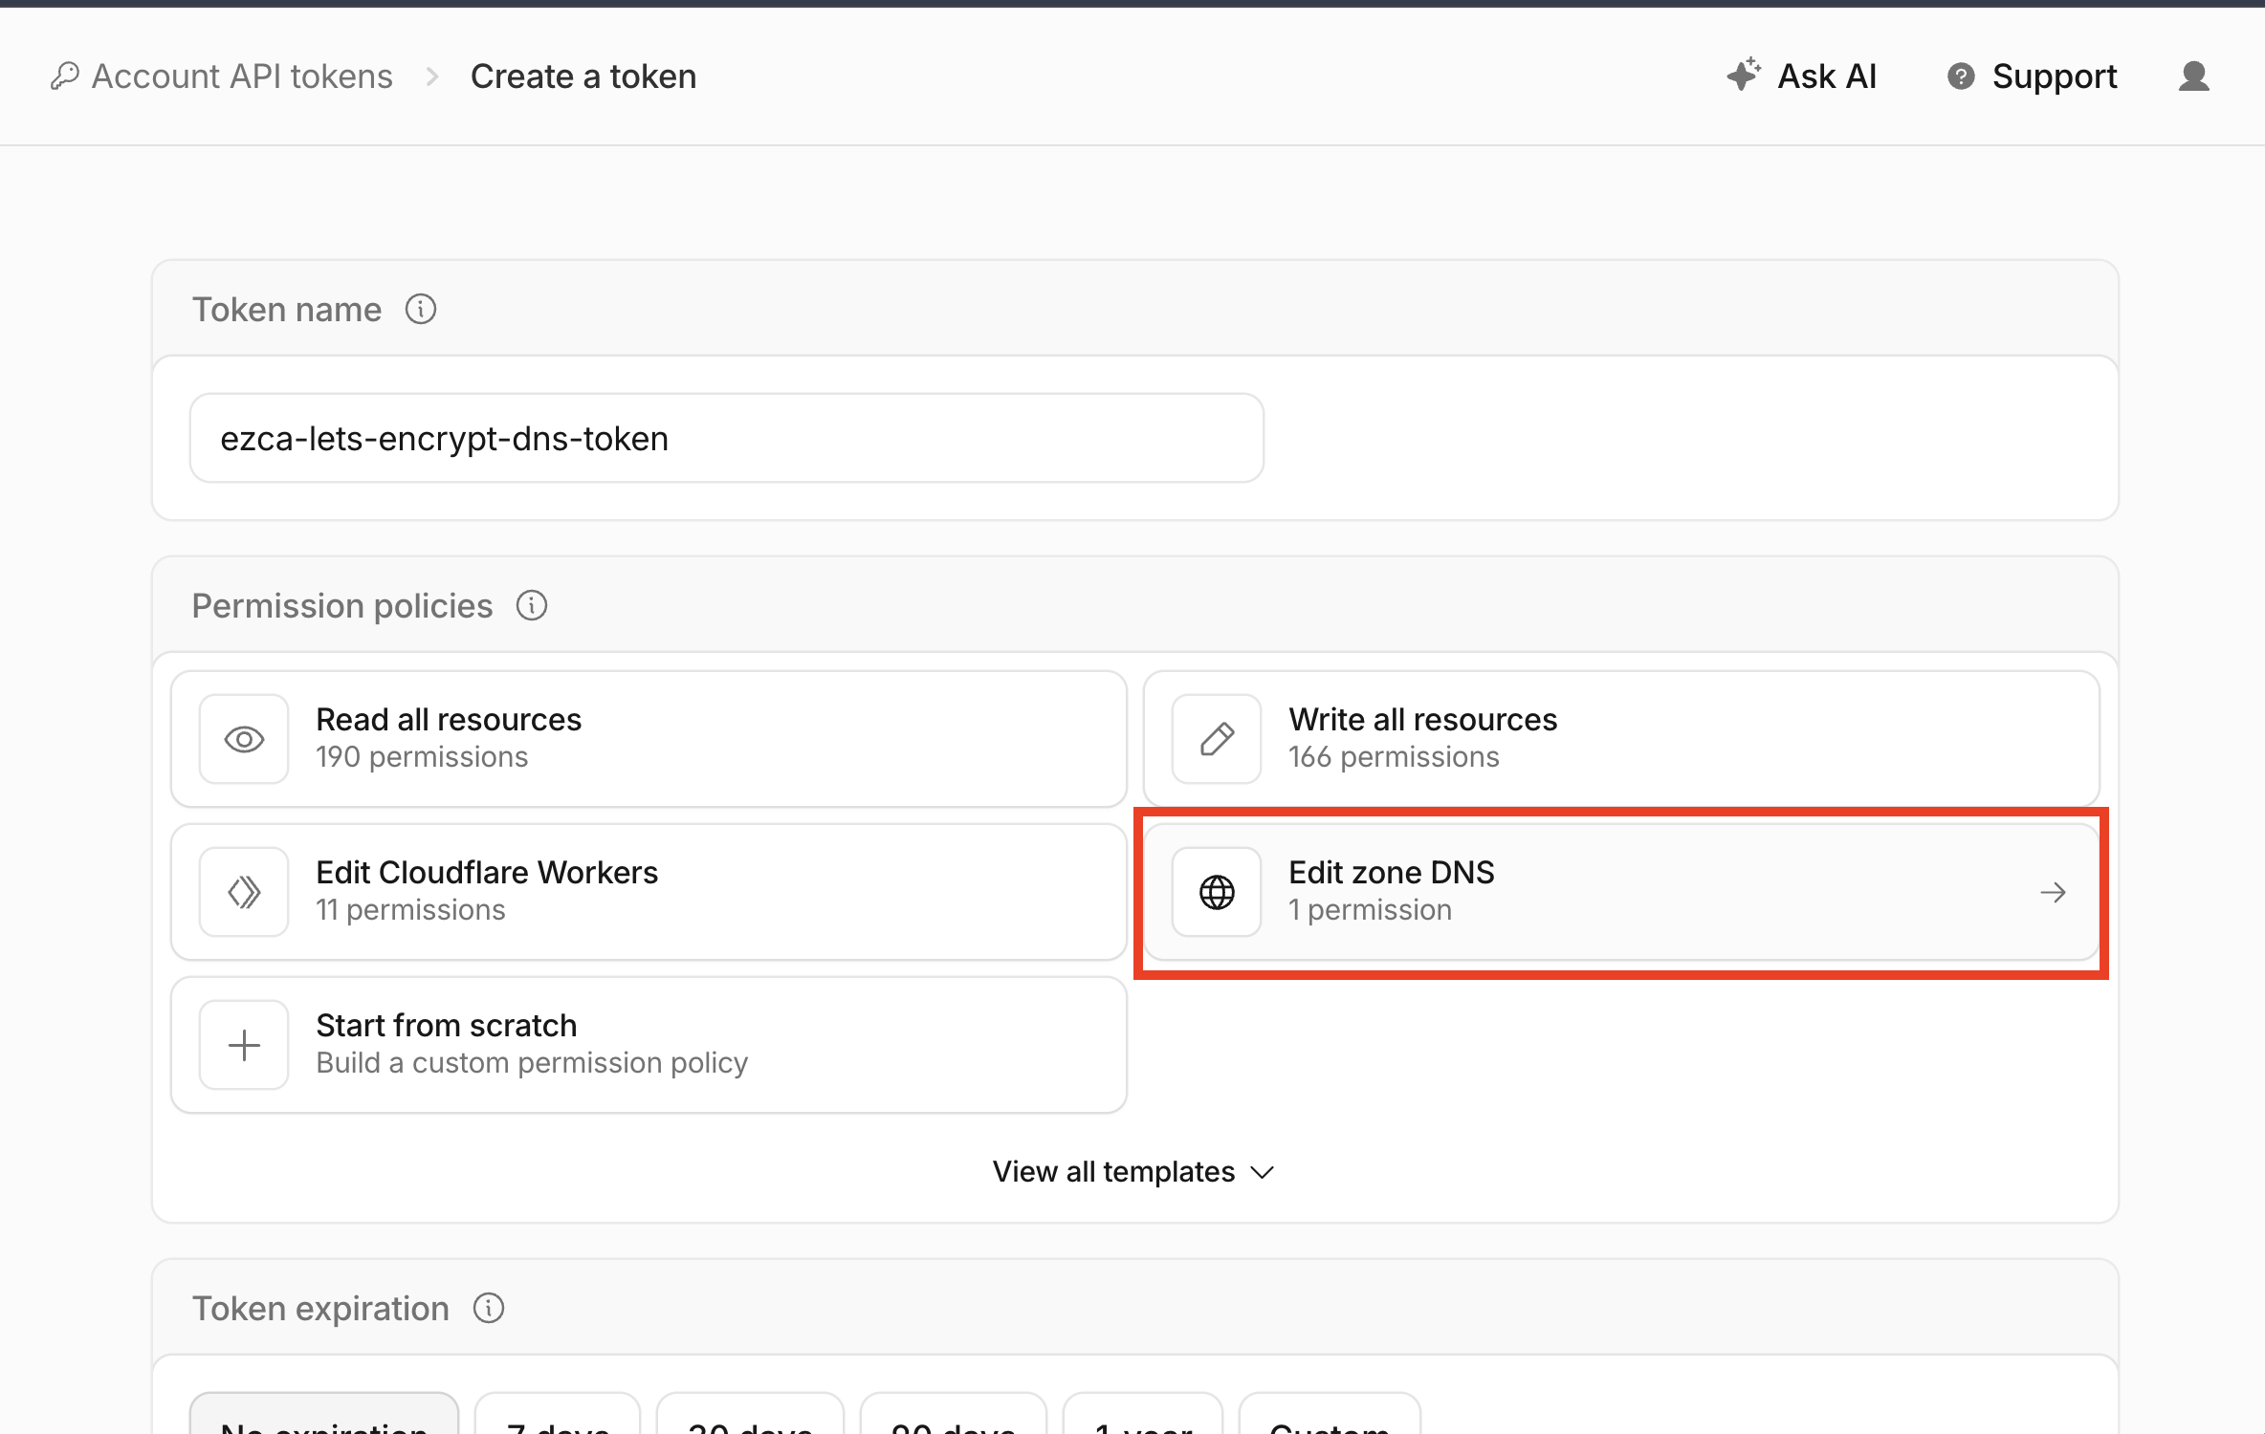Screen dimensions: 2265x1434
Task: Click the 190 permissions text
Action: click(422, 757)
